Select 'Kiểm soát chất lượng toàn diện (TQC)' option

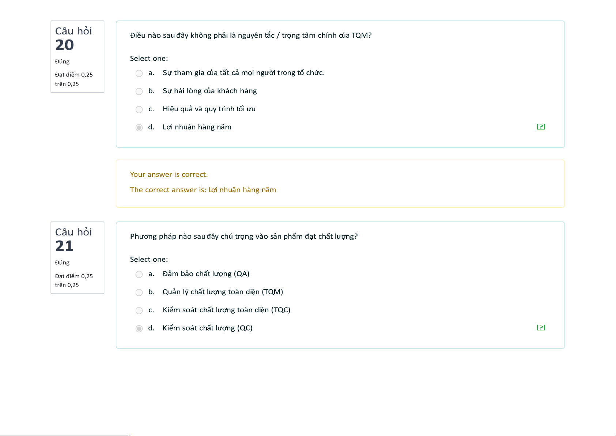pyautogui.click(x=139, y=310)
